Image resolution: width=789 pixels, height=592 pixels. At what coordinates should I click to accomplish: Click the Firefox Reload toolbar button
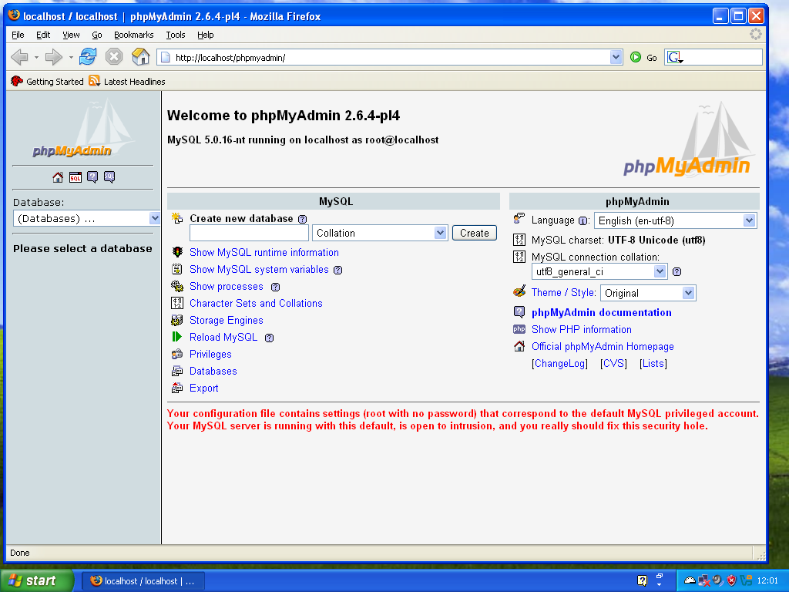click(88, 57)
